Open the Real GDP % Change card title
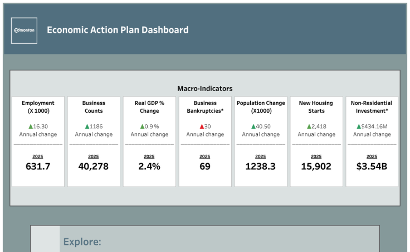Viewport: 410px width, 252px height. [x=149, y=107]
